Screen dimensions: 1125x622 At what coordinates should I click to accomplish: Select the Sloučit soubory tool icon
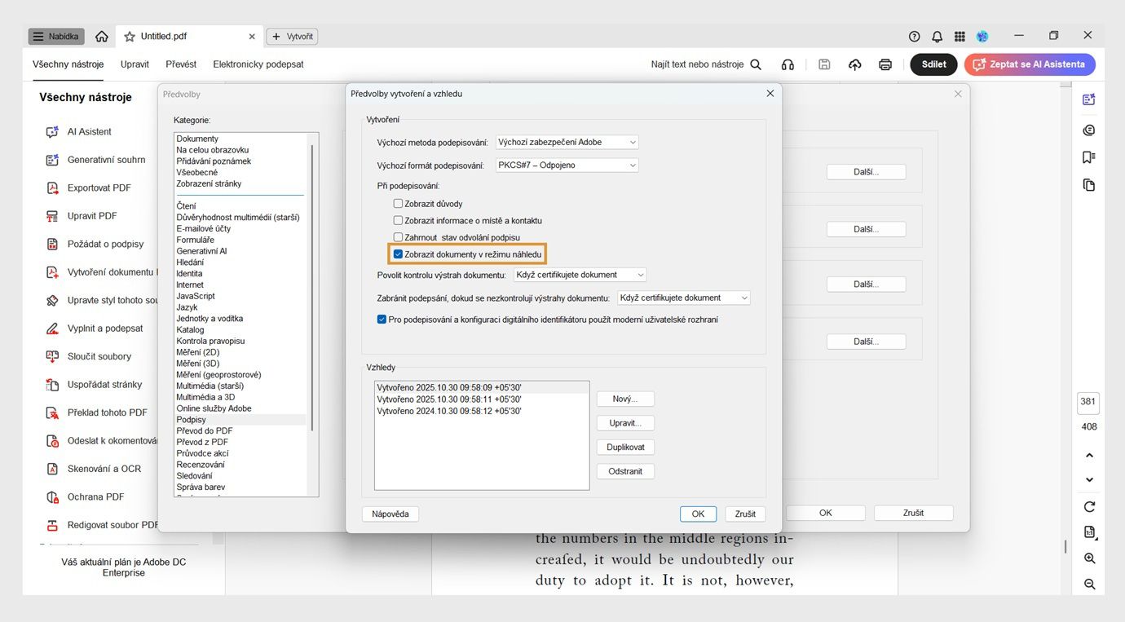(x=52, y=356)
